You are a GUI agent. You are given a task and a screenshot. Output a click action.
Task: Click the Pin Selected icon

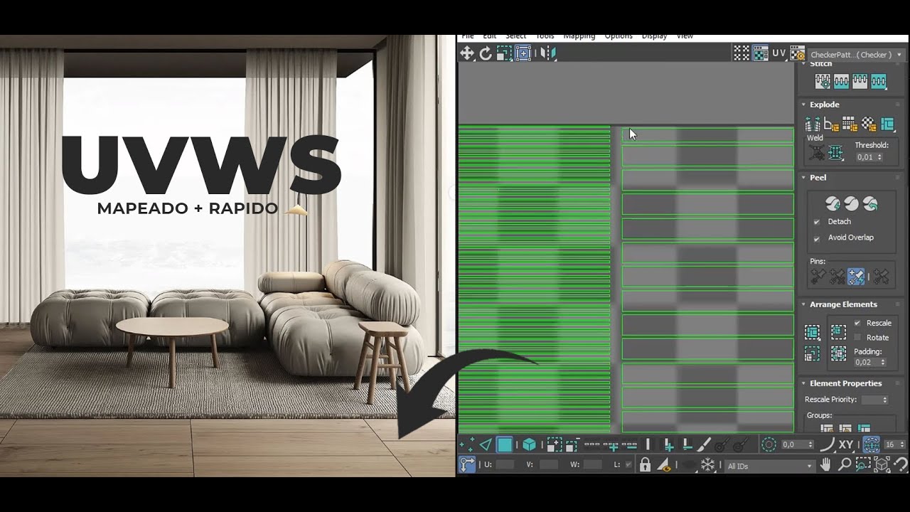coord(818,277)
